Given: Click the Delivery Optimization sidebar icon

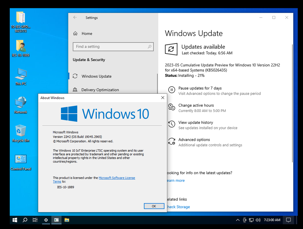Looking at the screenshot, I should point(75,90).
